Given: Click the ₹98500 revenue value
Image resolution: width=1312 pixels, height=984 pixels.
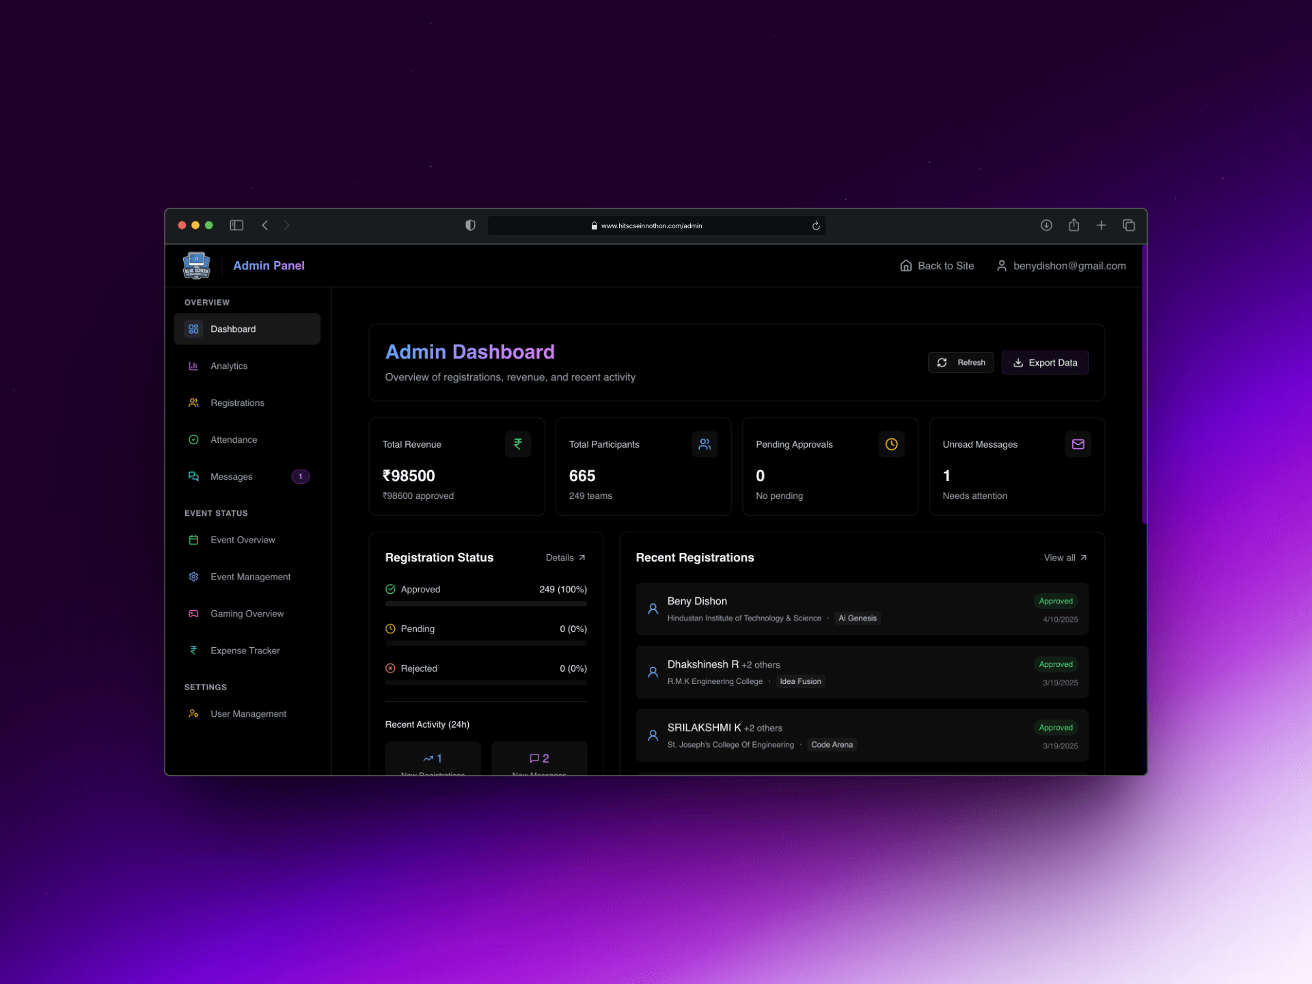Looking at the screenshot, I should tap(409, 476).
